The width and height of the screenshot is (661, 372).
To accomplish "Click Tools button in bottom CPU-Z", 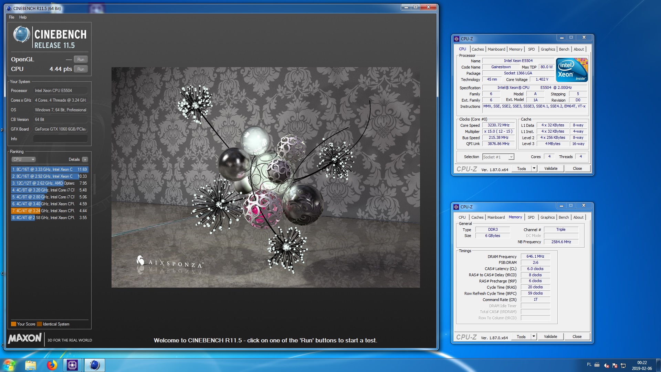I will pyautogui.click(x=521, y=337).
